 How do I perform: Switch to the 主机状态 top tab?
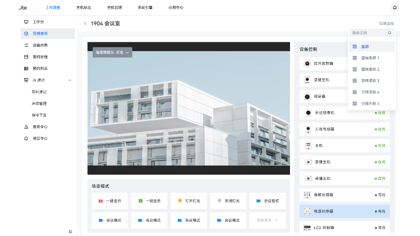coord(84,7)
